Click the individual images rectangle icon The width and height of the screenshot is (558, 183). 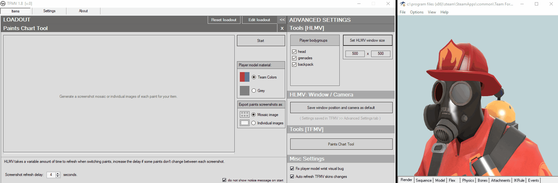pyautogui.click(x=245, y=123)
